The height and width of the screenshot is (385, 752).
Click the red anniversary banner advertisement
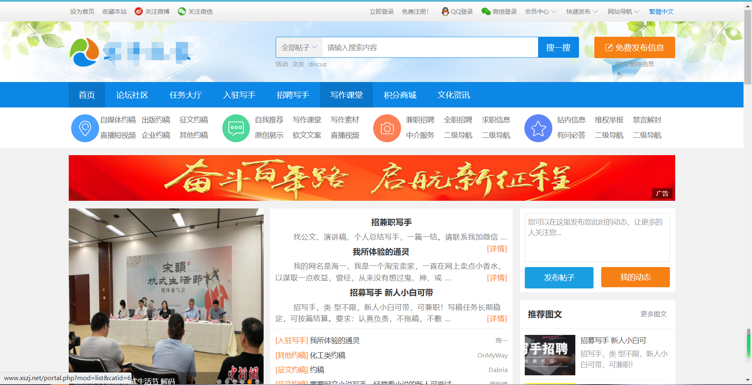[372, 178]
